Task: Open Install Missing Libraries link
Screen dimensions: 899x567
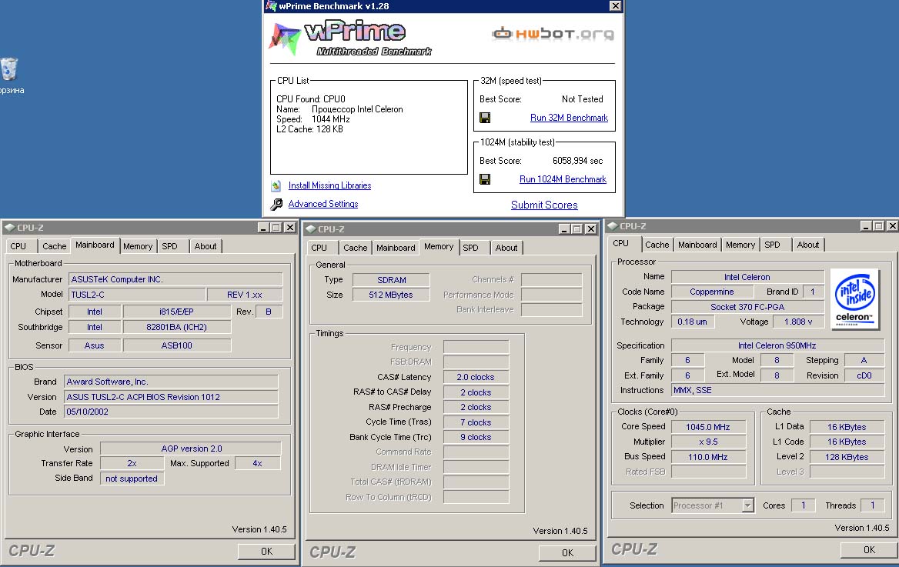Action: (329, 185)
